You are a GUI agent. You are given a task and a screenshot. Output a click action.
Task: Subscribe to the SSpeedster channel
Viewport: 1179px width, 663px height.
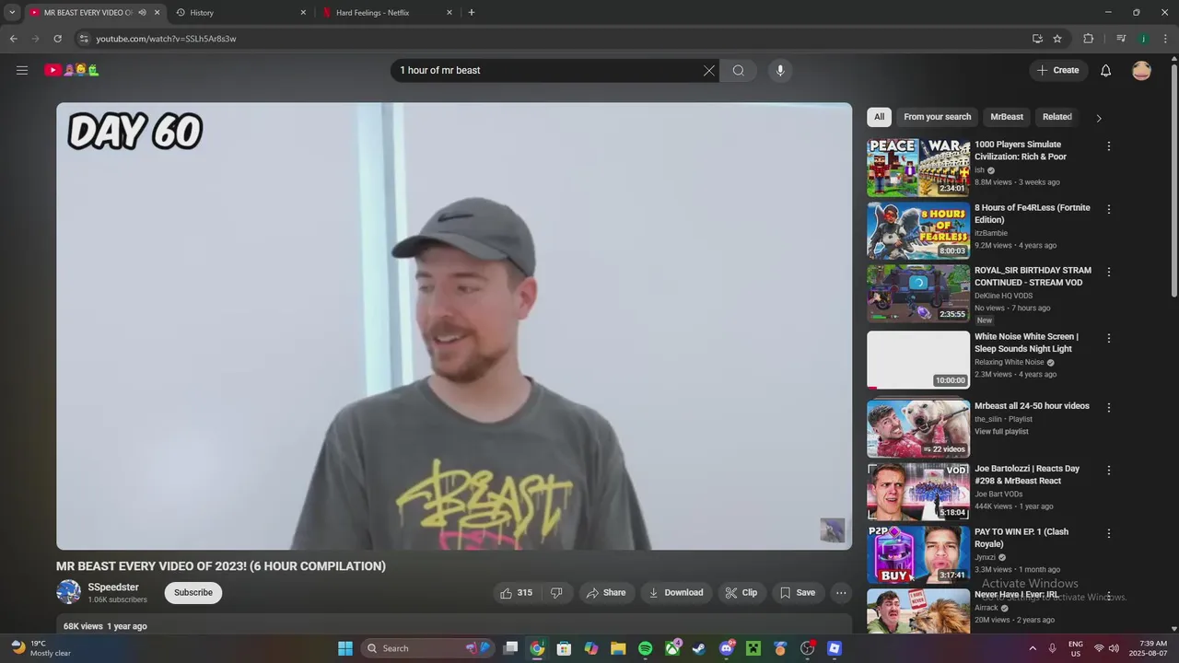coord(193,593)
